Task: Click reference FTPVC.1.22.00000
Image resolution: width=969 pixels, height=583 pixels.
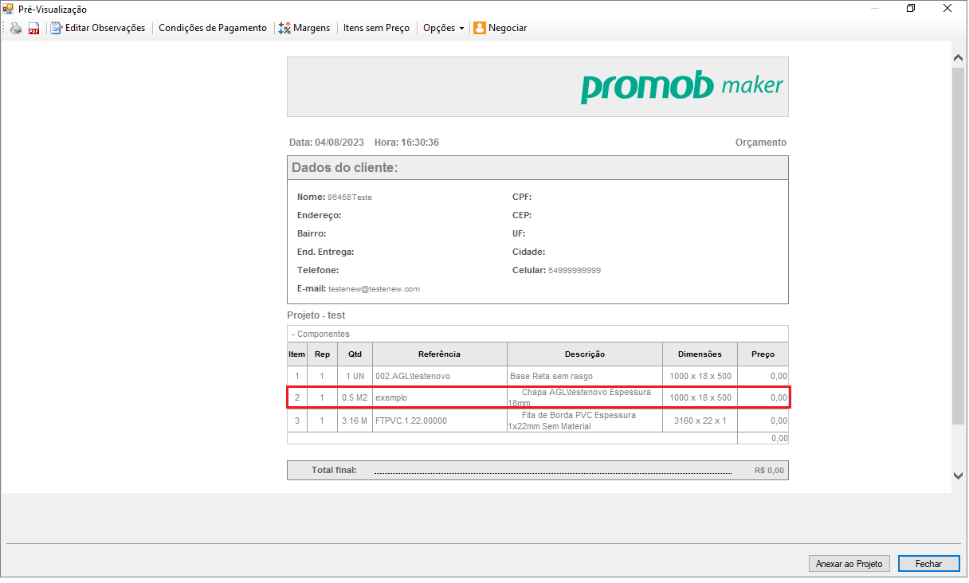Action: point(411,421)
